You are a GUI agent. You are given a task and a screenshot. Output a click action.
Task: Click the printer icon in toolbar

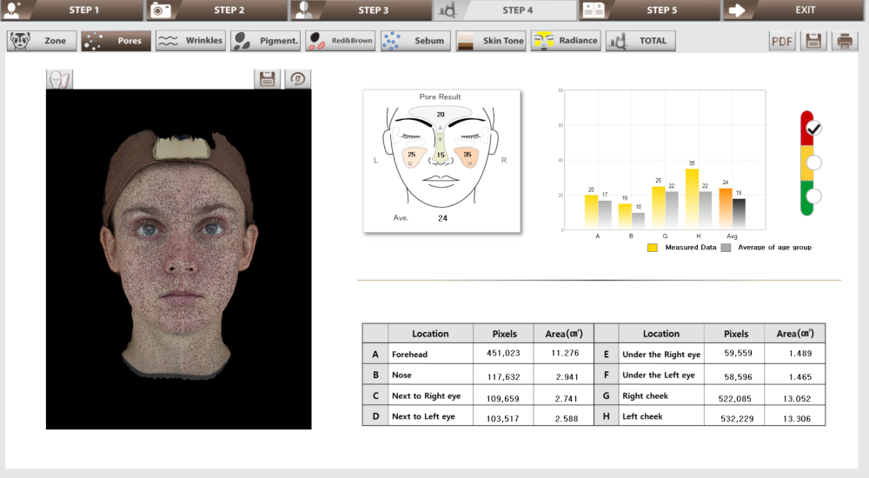843,41
